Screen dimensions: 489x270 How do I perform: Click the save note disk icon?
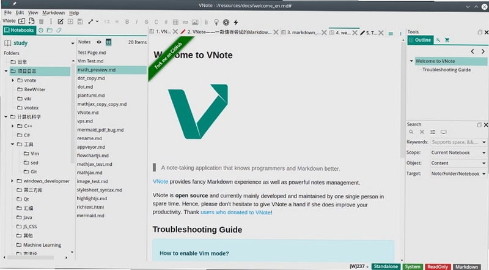click(x=80, y=21)
